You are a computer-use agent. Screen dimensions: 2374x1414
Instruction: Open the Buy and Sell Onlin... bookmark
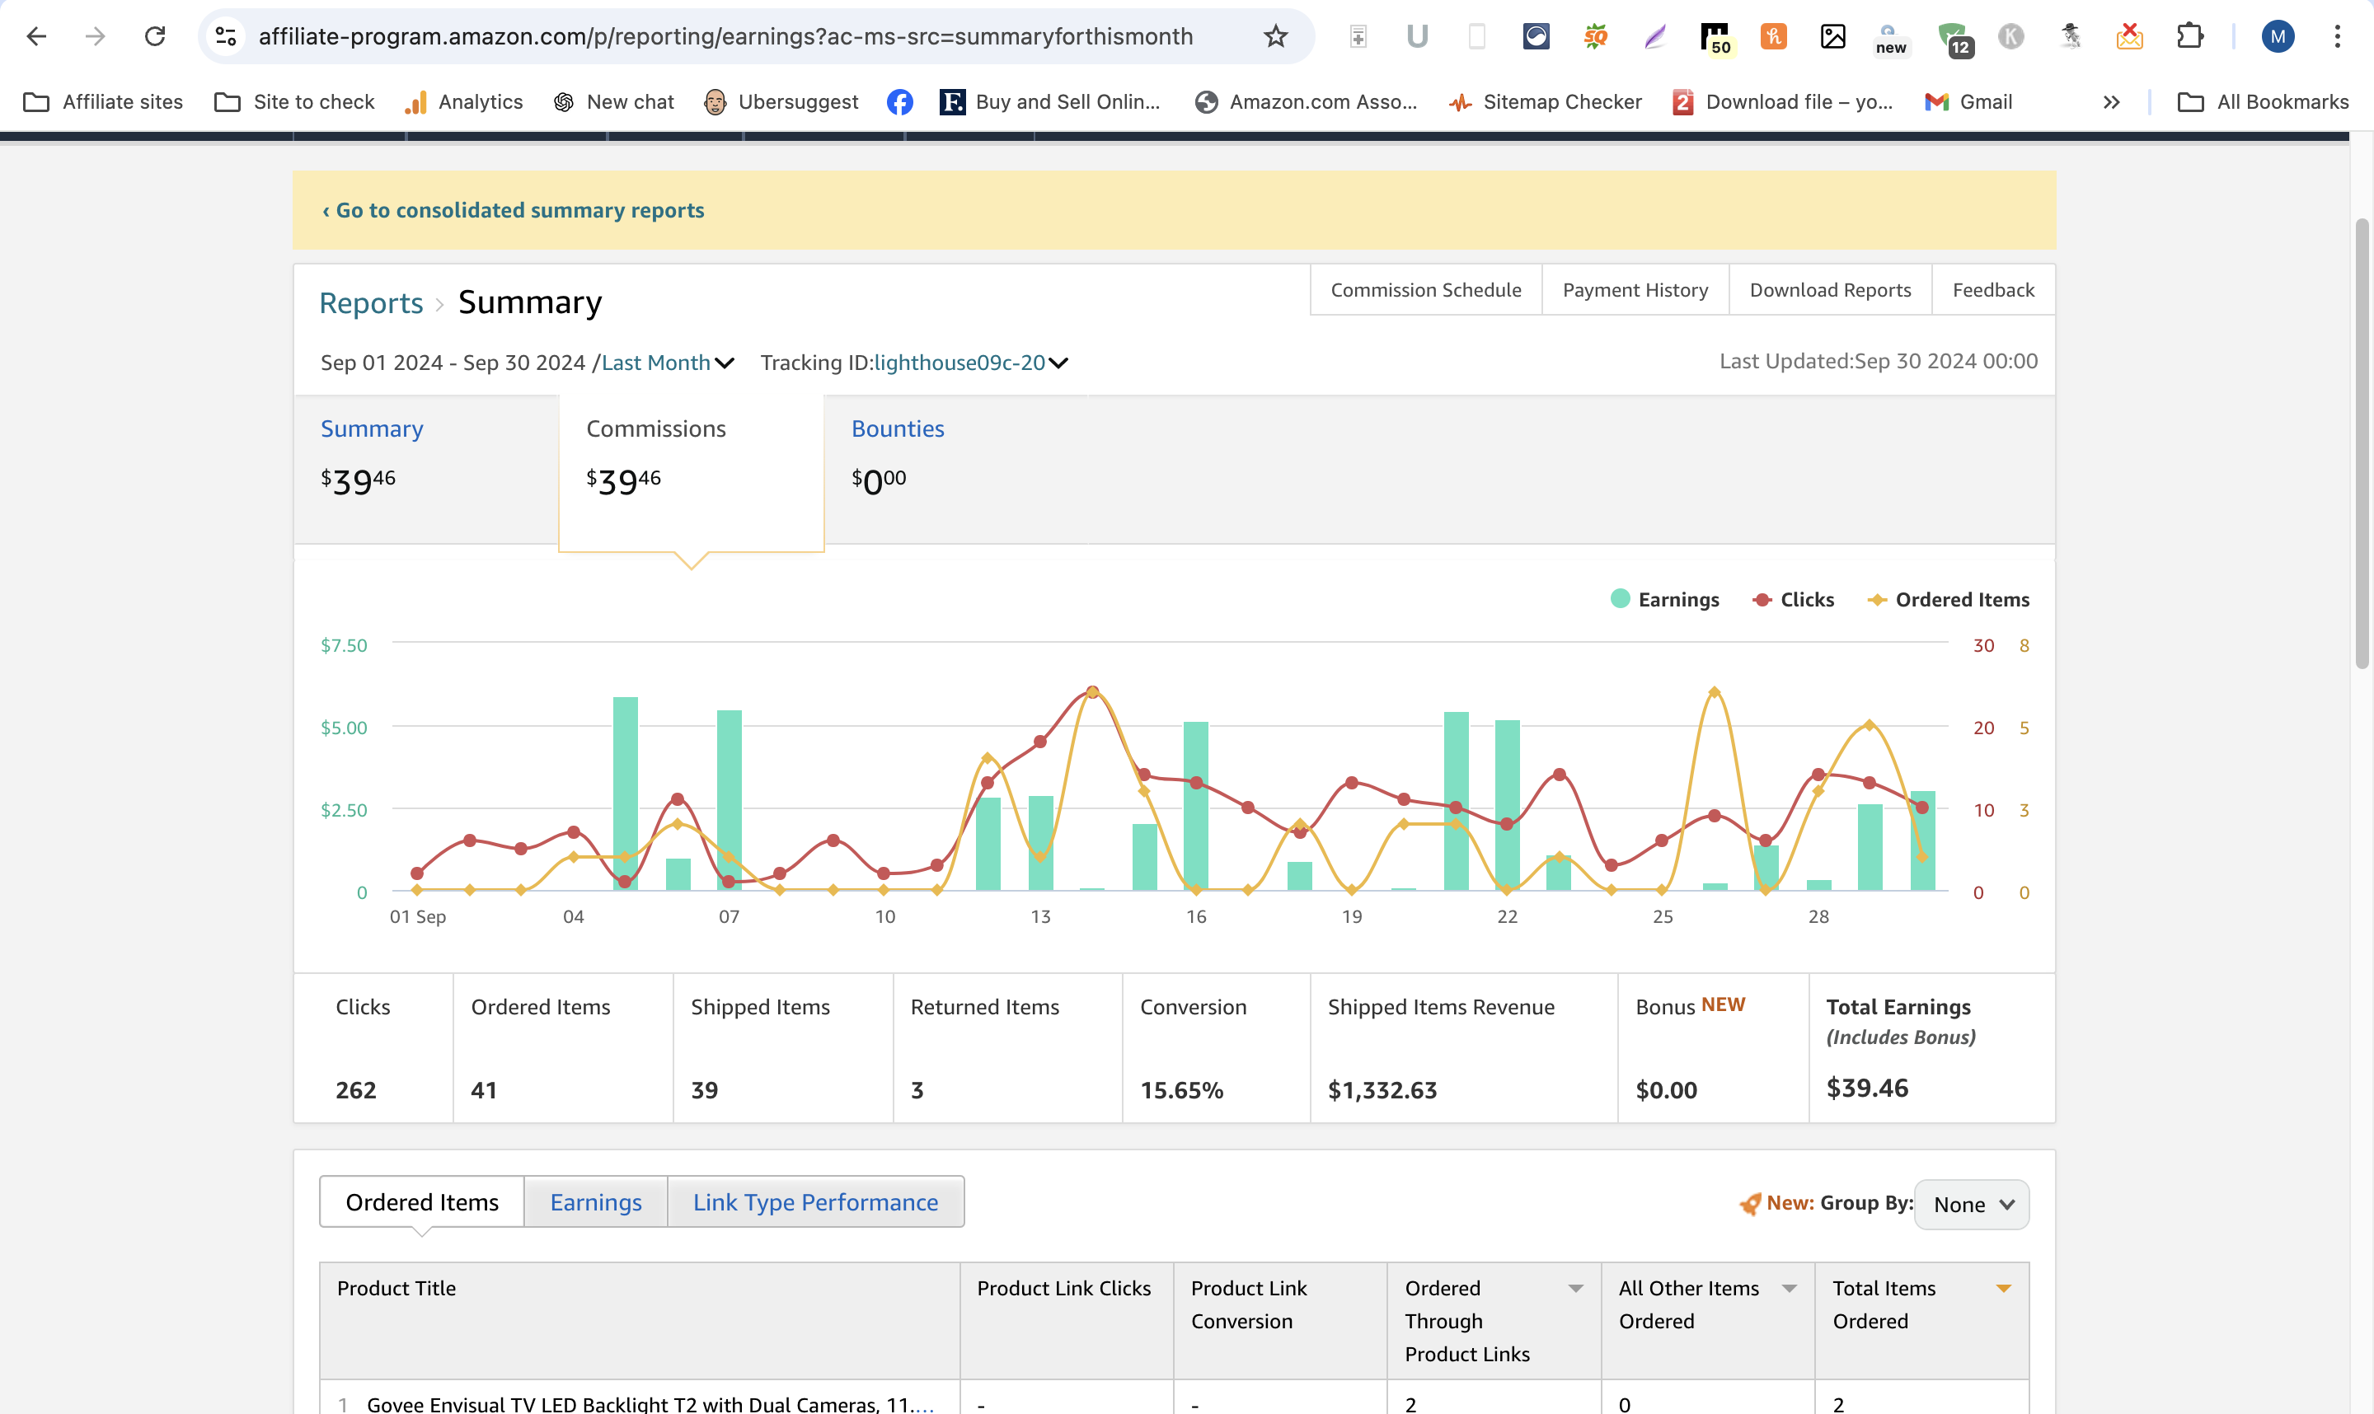pos(1050,102)
